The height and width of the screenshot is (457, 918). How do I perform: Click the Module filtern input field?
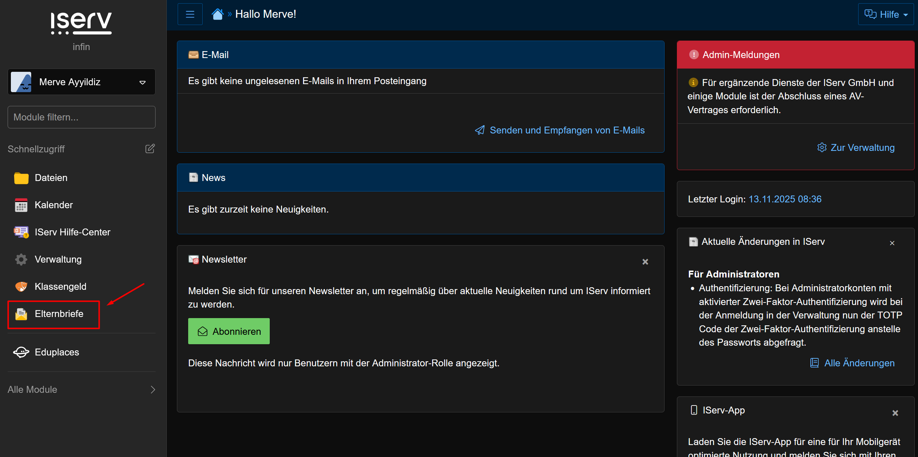(82, 117)
